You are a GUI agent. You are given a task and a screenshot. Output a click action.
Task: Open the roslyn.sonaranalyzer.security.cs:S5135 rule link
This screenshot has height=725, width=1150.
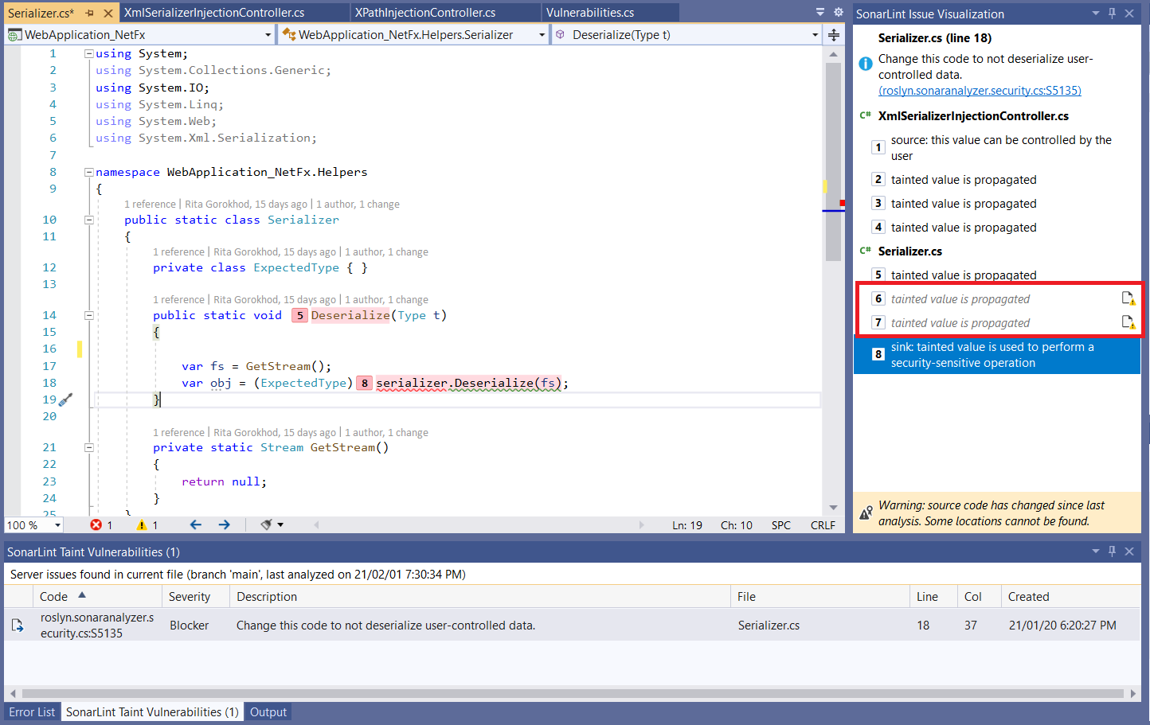[x=980, y=91]
